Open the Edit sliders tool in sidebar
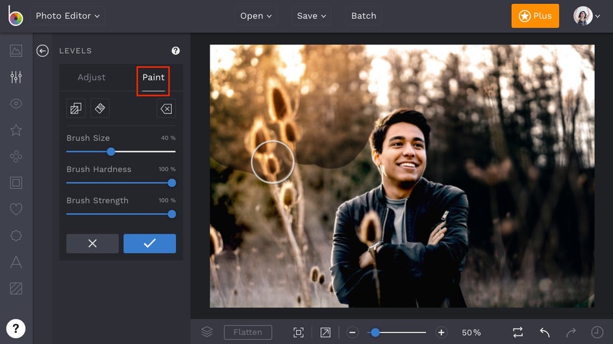The image size is (613, 344). click(x=16, y=77)
